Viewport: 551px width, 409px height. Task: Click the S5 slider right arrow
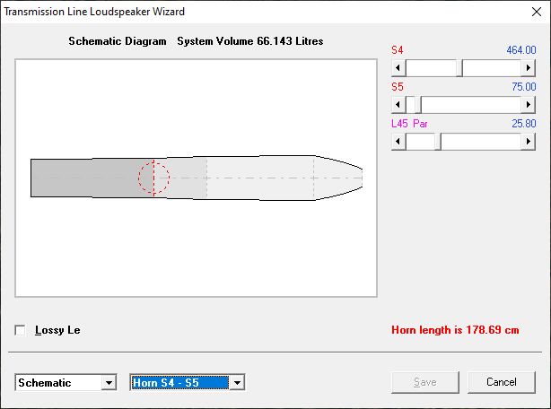point(528,105)
